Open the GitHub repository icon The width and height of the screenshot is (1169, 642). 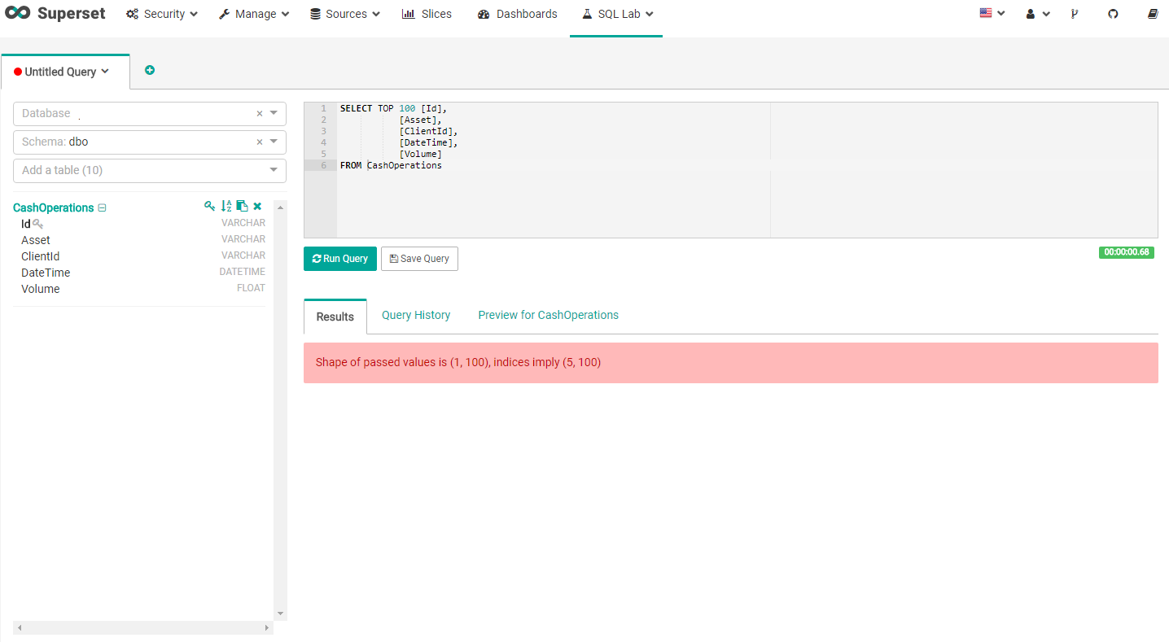(x=1113, y=13)
